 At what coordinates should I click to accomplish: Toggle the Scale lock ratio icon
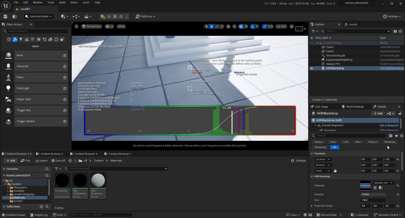point(335,171)
